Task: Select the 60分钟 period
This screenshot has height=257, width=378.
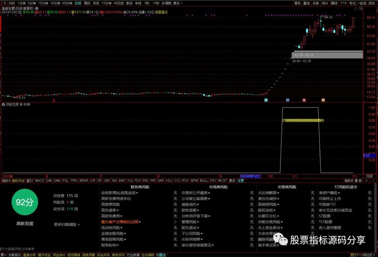Action: tap(67, 3)
